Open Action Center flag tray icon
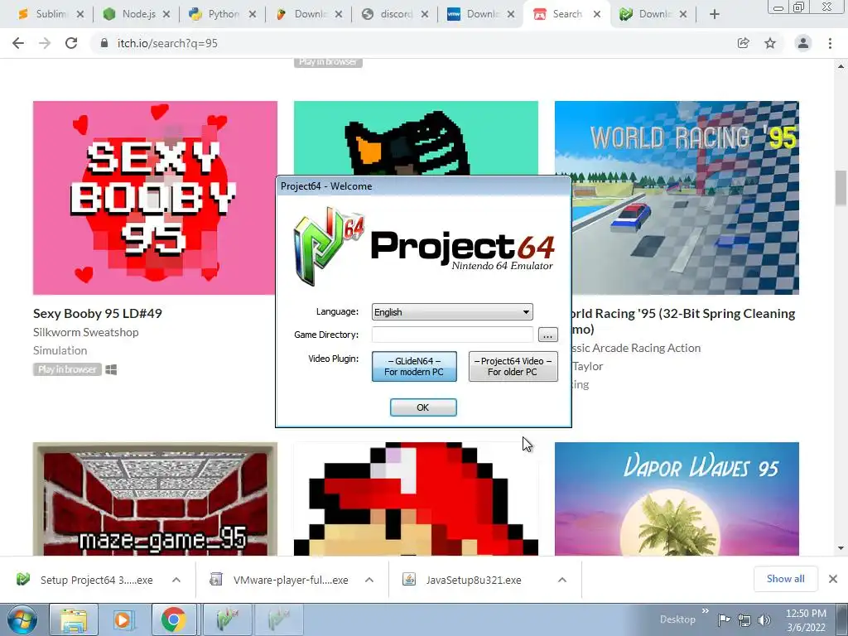The width and height of the screenshot is (848, 636). pos(724,619)
